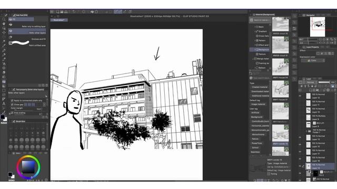Select the Pen tool
This screenshot has height=189, width=337.
[4, 50]
